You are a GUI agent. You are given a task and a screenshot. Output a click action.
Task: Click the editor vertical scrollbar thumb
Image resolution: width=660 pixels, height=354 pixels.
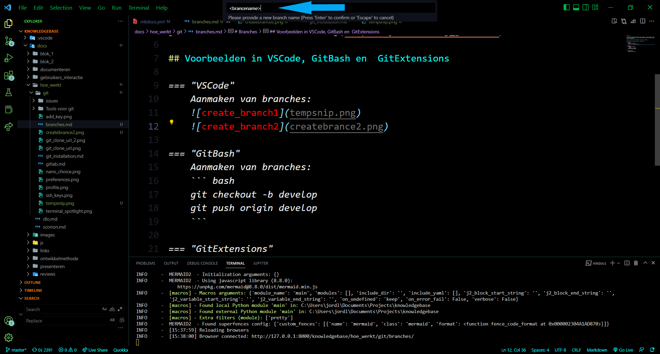(x=657, y=120)
